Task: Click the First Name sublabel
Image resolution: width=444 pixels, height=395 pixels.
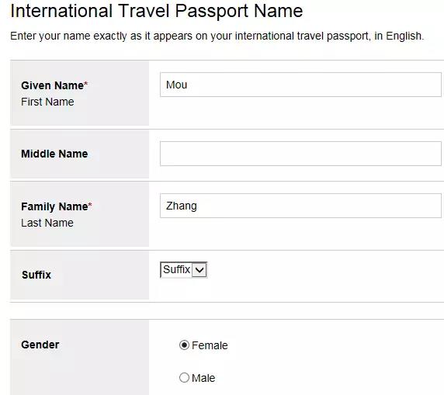Action: (x=47, y=102)
